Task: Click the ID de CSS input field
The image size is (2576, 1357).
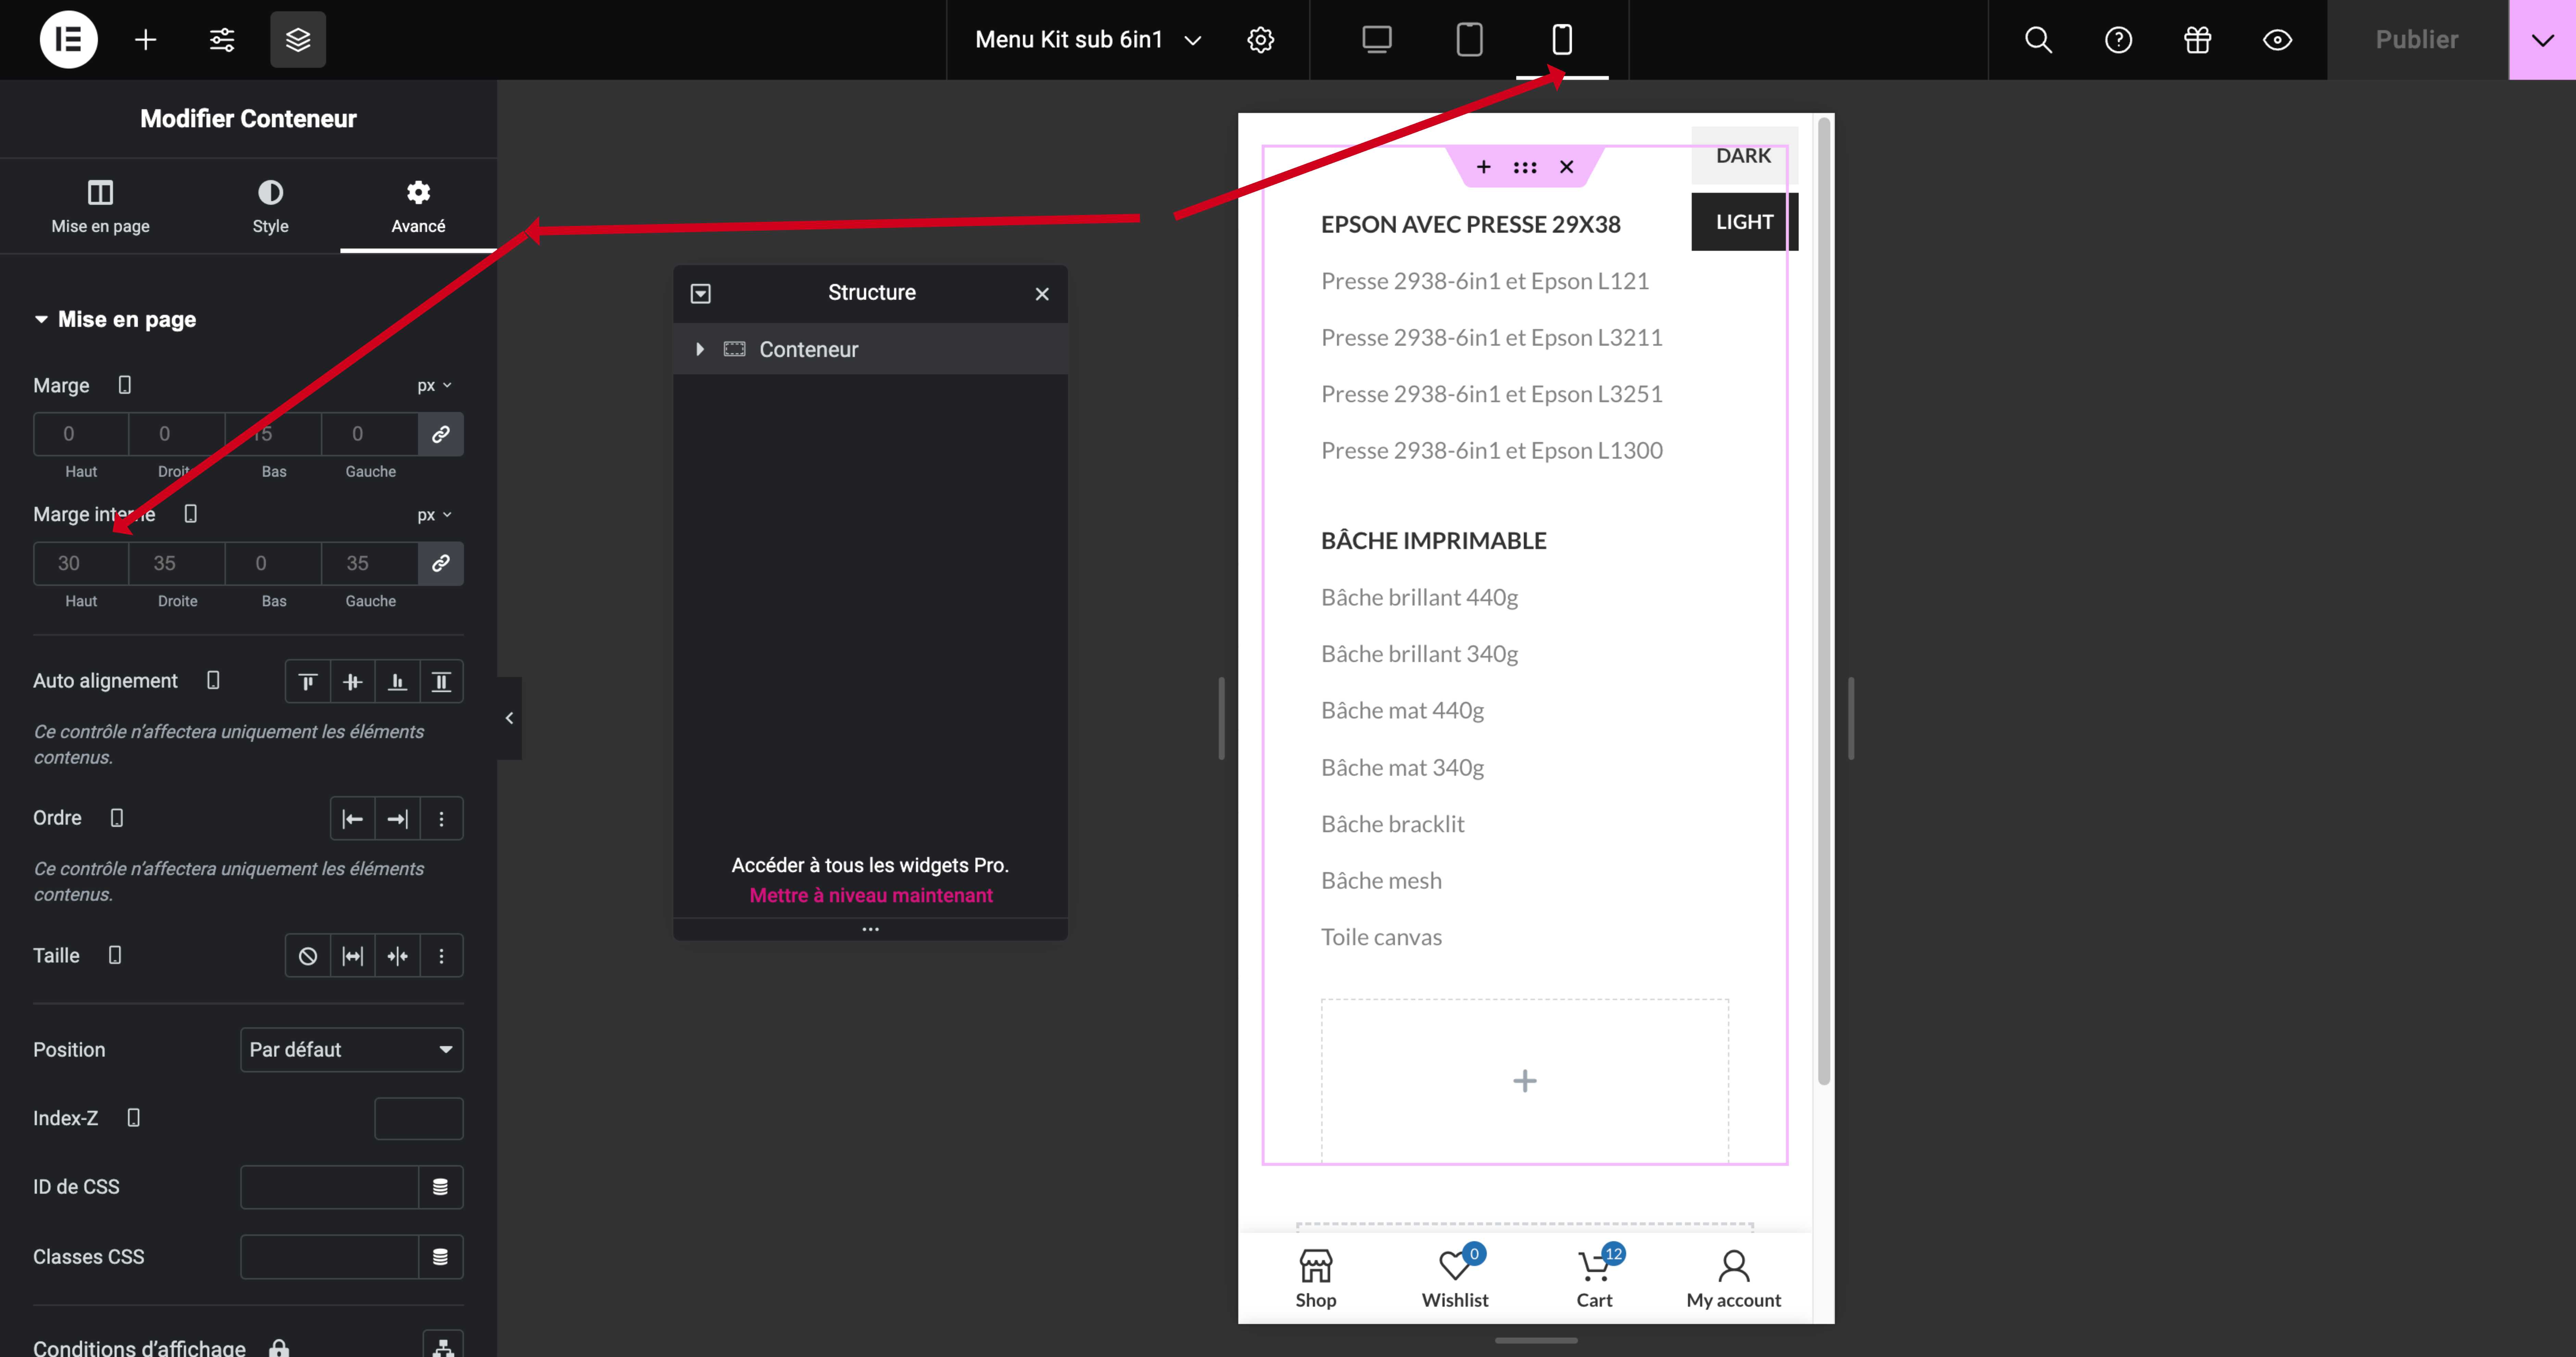Action: pyautogui.click(x=329, y=1187)
